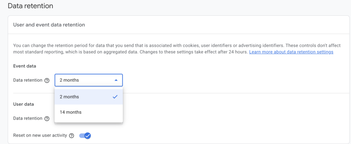Click the Reset on new user activity label

[x=40, y=135]
